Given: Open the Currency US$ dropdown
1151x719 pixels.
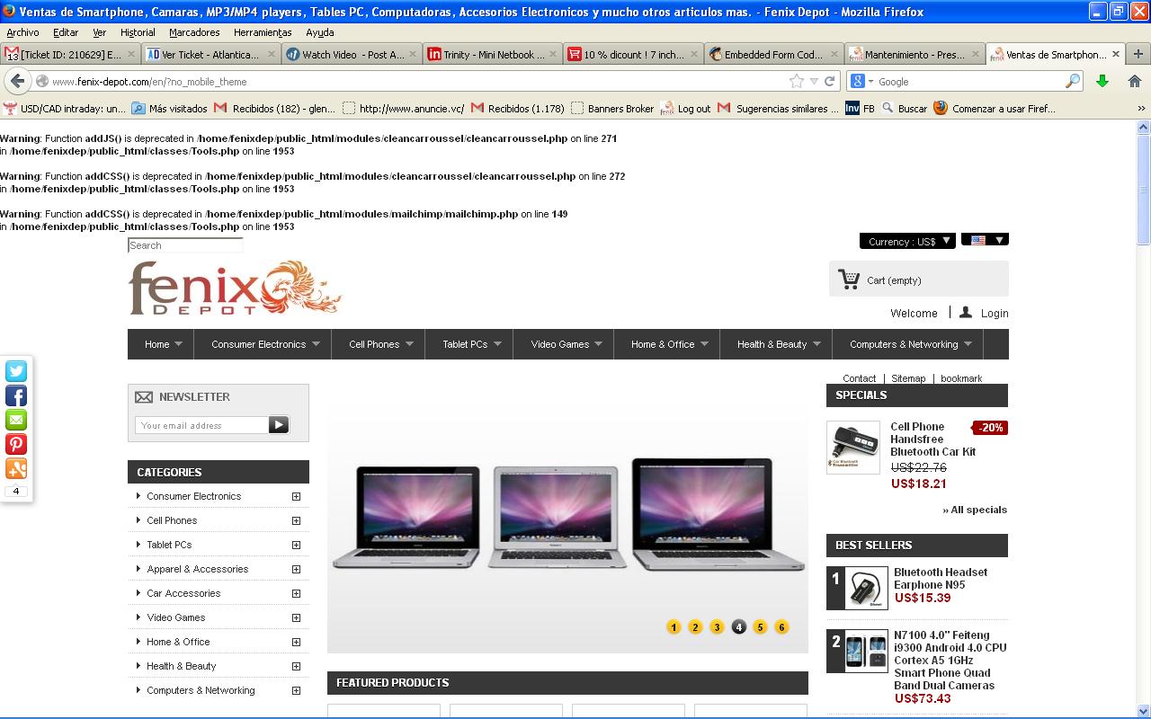Looking at the screenshot, I should [907, 241].
